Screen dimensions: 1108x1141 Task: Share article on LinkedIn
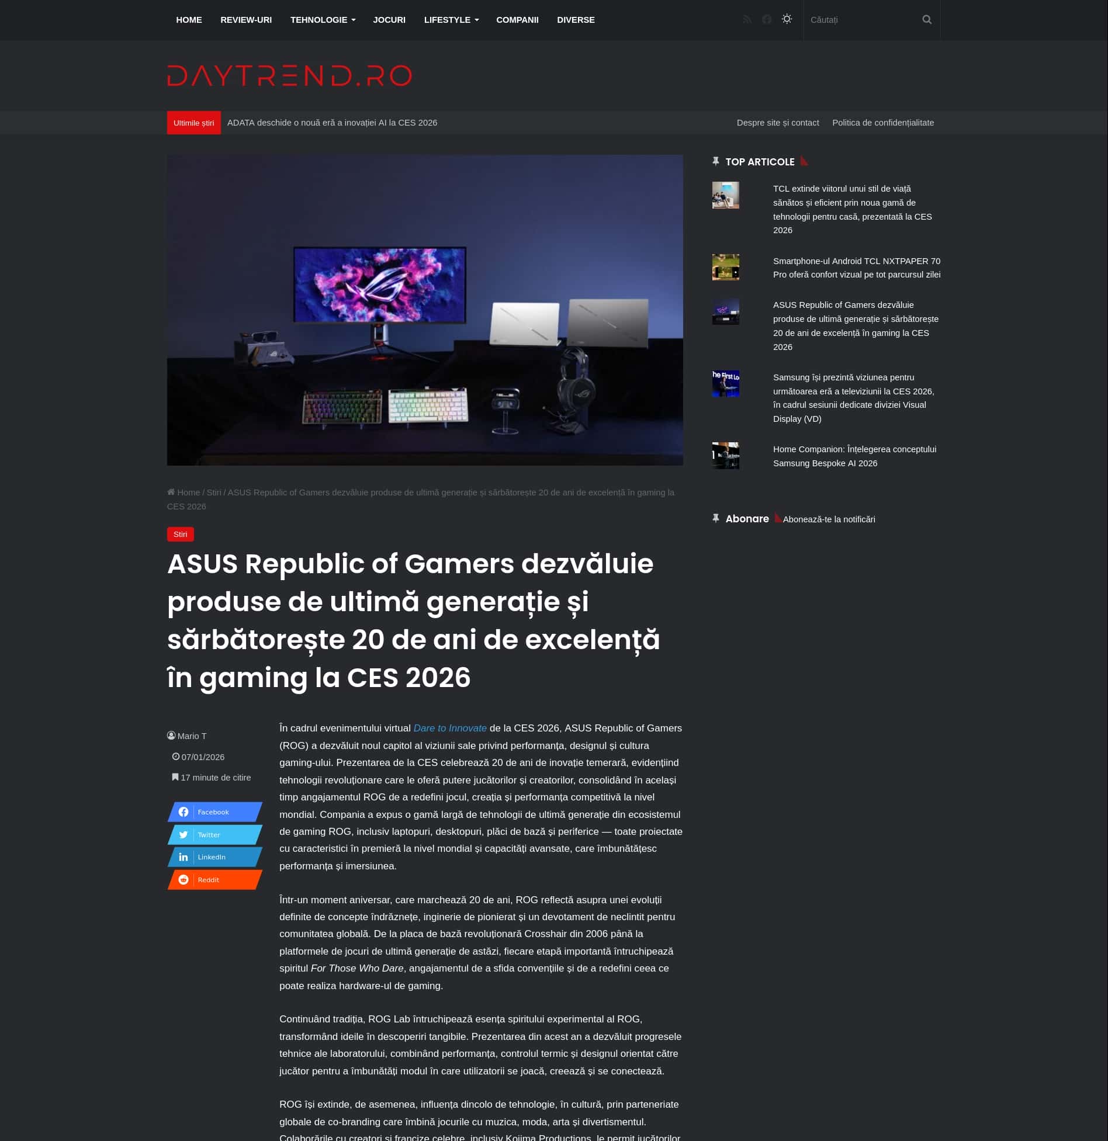click(x=214, y=857)
